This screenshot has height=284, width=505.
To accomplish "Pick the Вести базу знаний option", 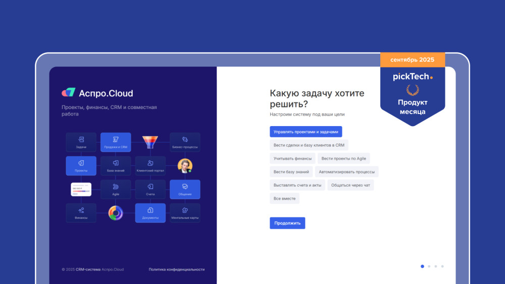I will (291, 172).
